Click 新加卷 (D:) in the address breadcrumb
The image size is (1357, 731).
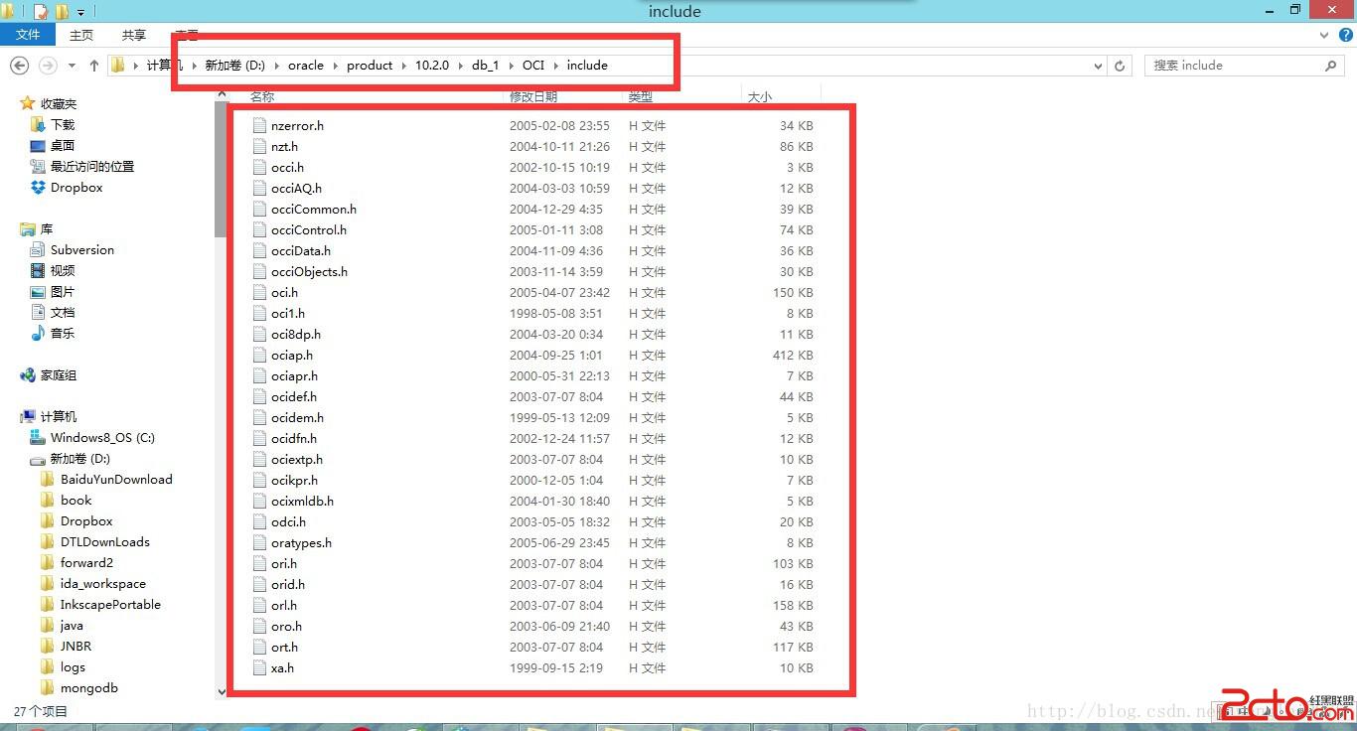point(234,66)
